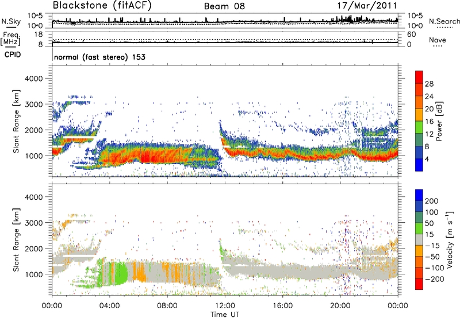This screenshot has width=460, height=318.
Task: Click the light green segment of power colorbar
Action: pyautogui.click(x=419, y=127)
